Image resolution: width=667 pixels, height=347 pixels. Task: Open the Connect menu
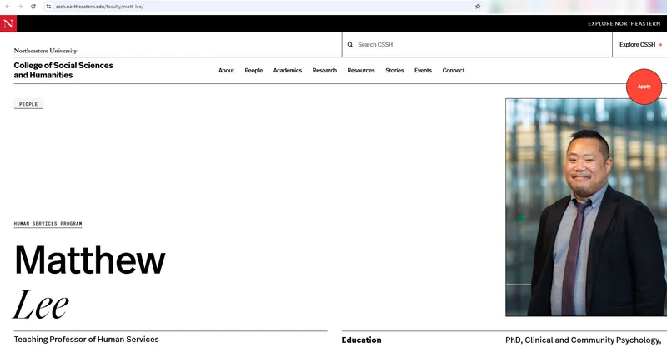(x=453, y=71)
